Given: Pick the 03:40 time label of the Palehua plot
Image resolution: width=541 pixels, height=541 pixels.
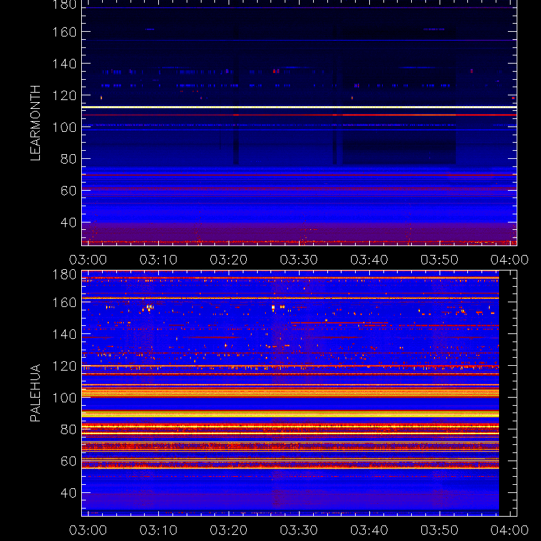Looking at the screenshot, I should point(369,530).
